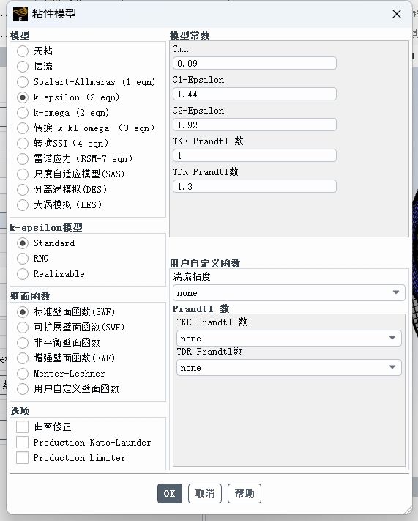This screenshot has width=418, height=521.
Task: Select the Realizable k-epsilon option
Action: pos(23,274)
